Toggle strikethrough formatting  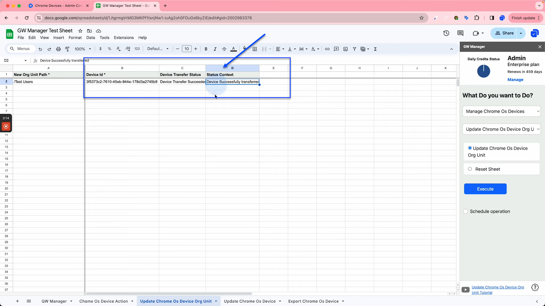[x=224, y=49]
